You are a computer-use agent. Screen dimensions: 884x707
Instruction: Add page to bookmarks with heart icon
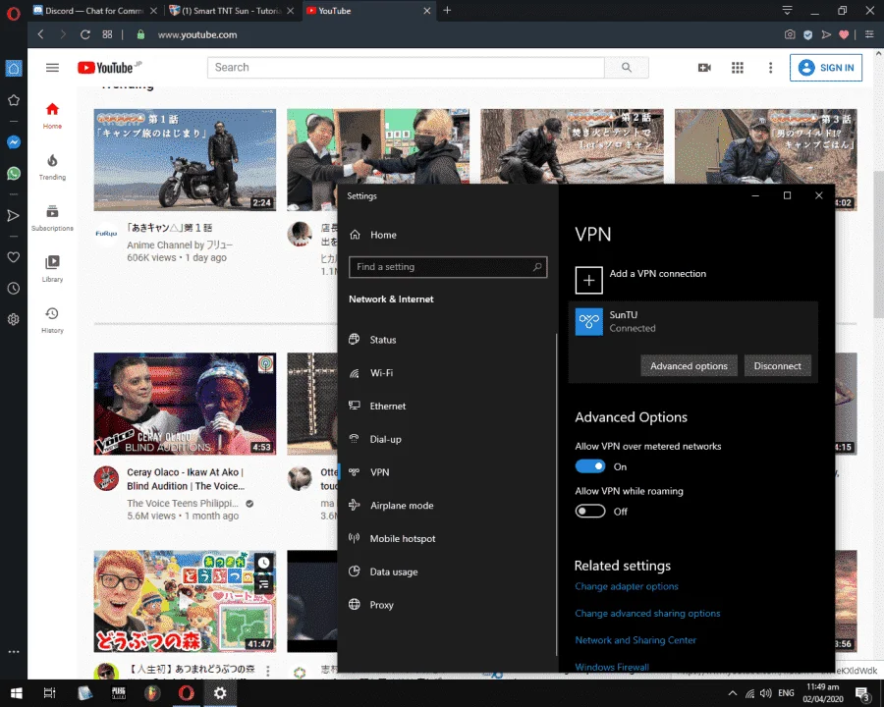point(844,35)
